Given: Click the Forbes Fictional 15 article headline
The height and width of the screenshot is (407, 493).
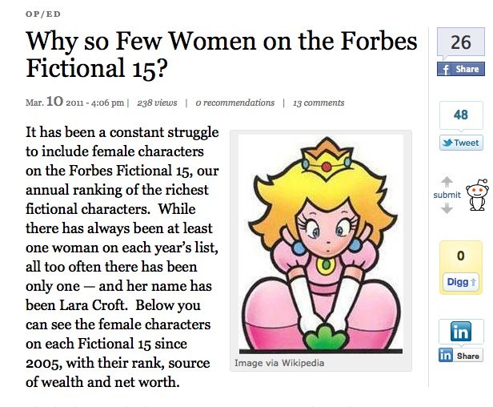Looking at the screenshot, I should point(221,54).
